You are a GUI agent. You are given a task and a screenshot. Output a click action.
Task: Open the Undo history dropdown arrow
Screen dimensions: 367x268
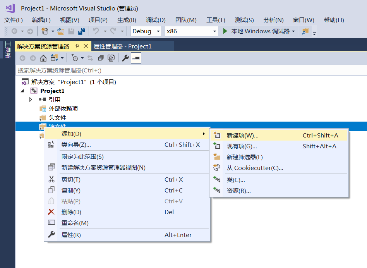tap(105, 31)
